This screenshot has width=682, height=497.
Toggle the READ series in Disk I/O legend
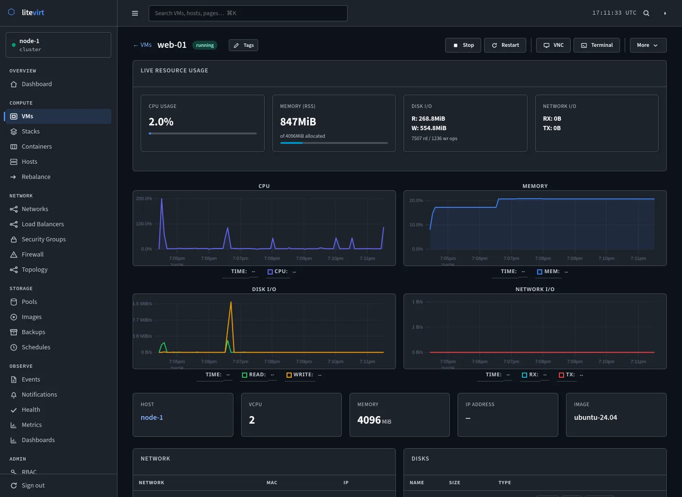click(x=244, y=375)
